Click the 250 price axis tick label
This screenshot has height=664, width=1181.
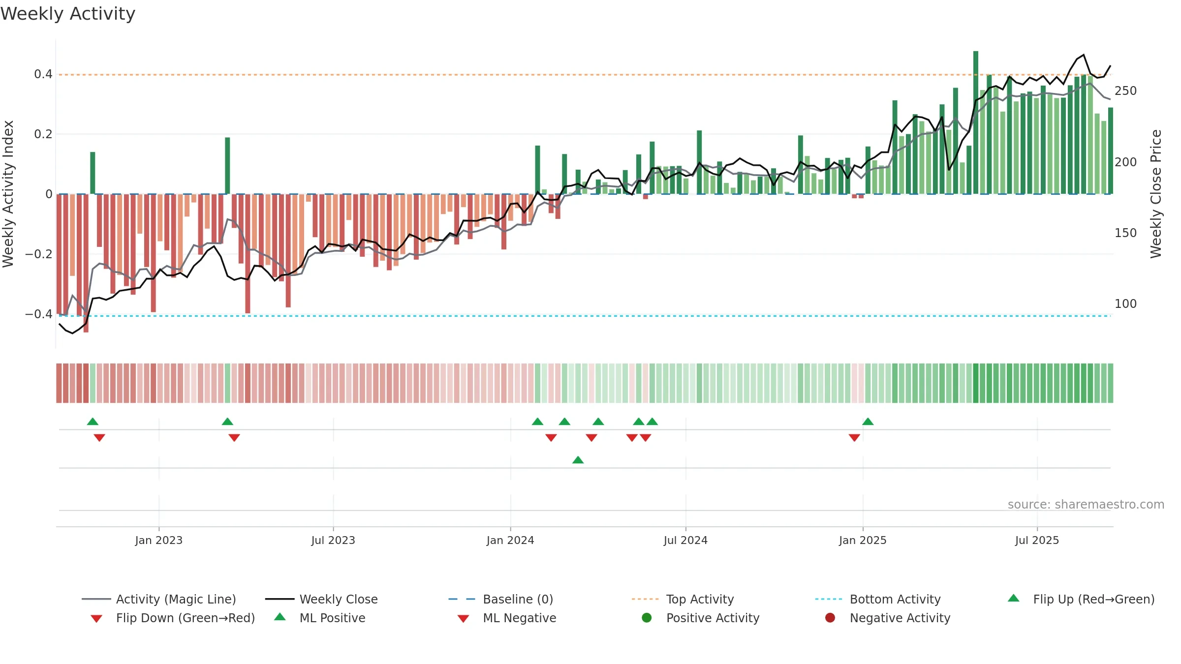click(x=1125, y=91)
